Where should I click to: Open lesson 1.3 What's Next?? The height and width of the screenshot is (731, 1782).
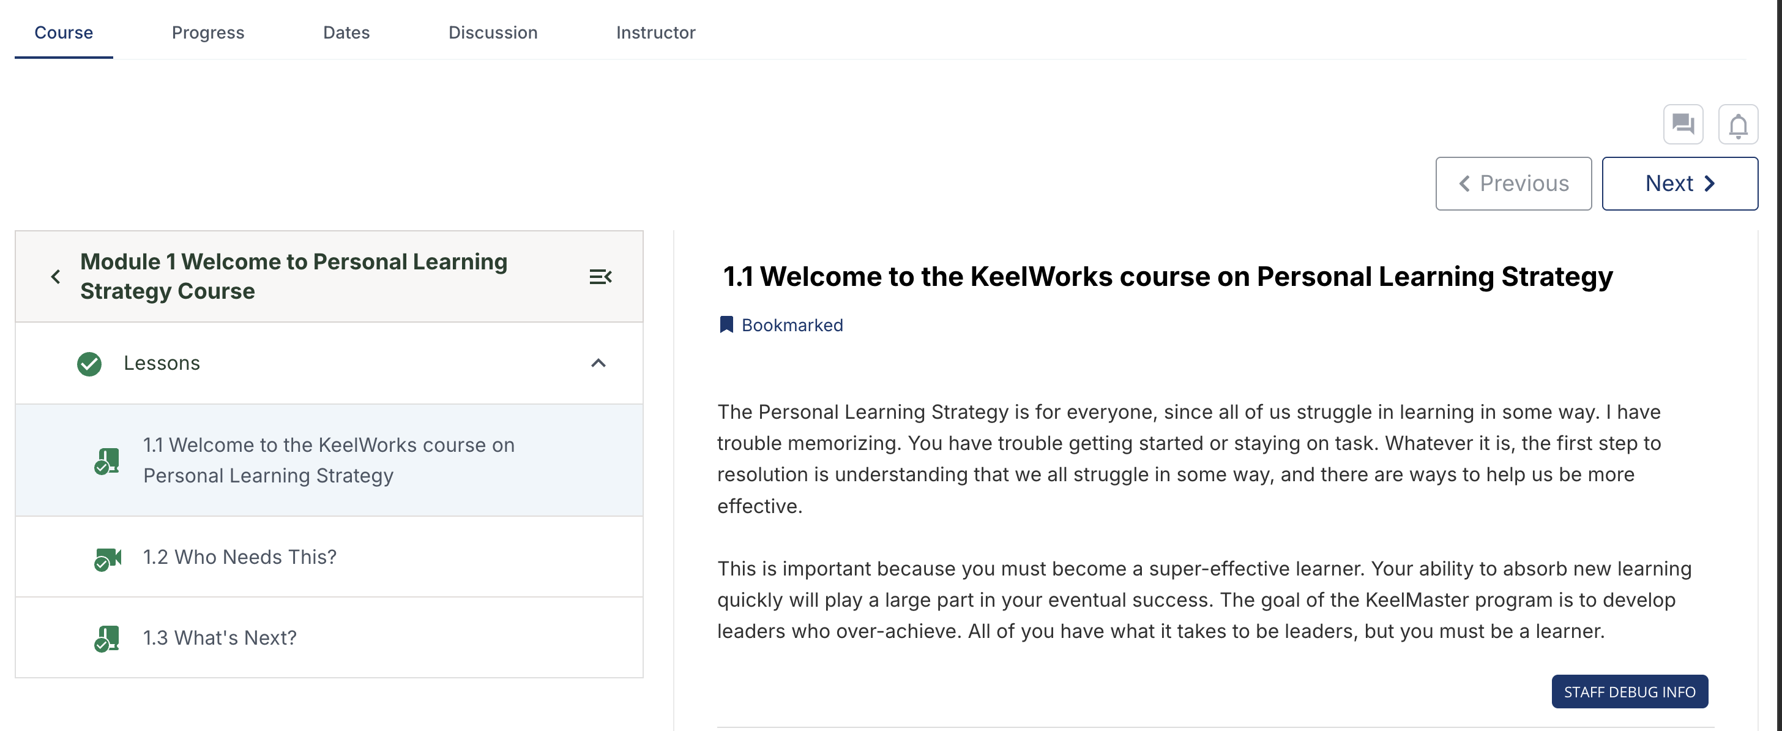(329, 637)
